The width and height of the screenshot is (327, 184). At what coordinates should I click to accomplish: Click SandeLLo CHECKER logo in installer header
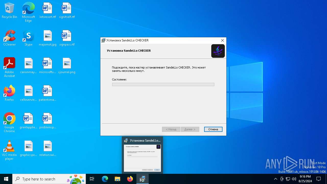218,51
